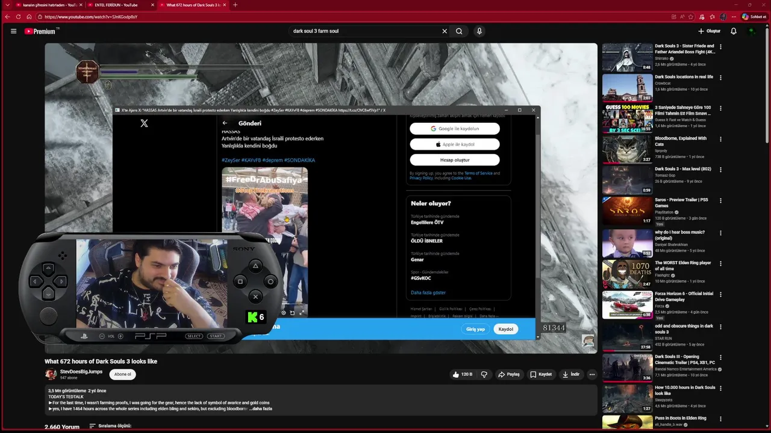Image resolution: width=771 pixels, height=433 pixels.
Task: Open the YouTube hamburger guide menu
Action: (x=13, y=31)
